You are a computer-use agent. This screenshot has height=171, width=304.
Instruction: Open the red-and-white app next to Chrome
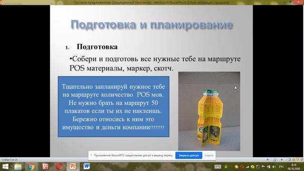click(x=46, y=167)
